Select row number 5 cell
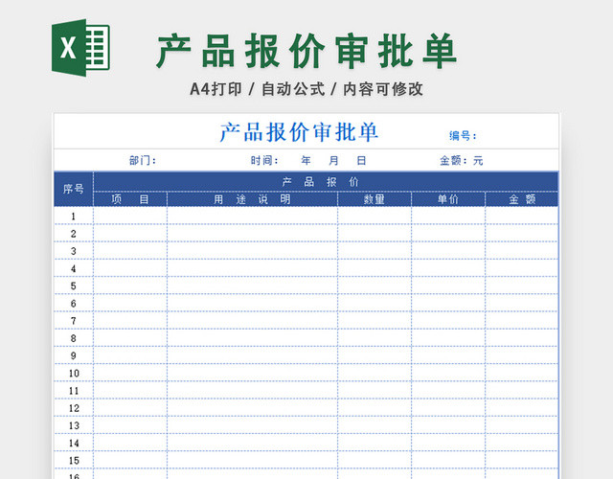Image resolution: width=613 pixels, height=479 pixels. point(74,285)
